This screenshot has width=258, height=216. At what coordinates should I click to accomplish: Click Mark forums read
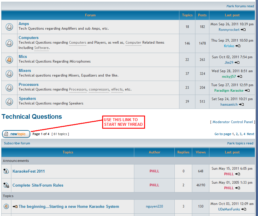point(240,6)
